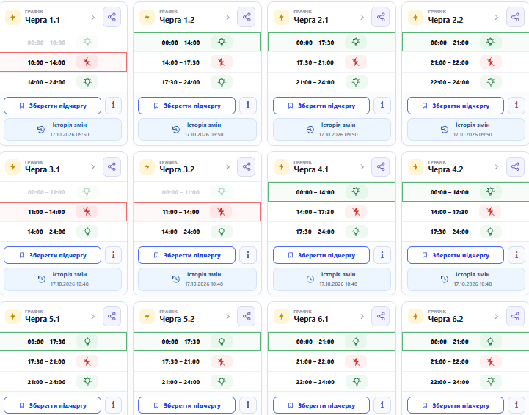Click lightning icon of Черга 4.1

[281, 167]
